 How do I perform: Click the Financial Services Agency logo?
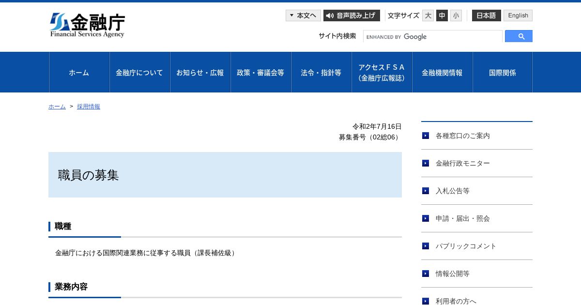[88, 25]
